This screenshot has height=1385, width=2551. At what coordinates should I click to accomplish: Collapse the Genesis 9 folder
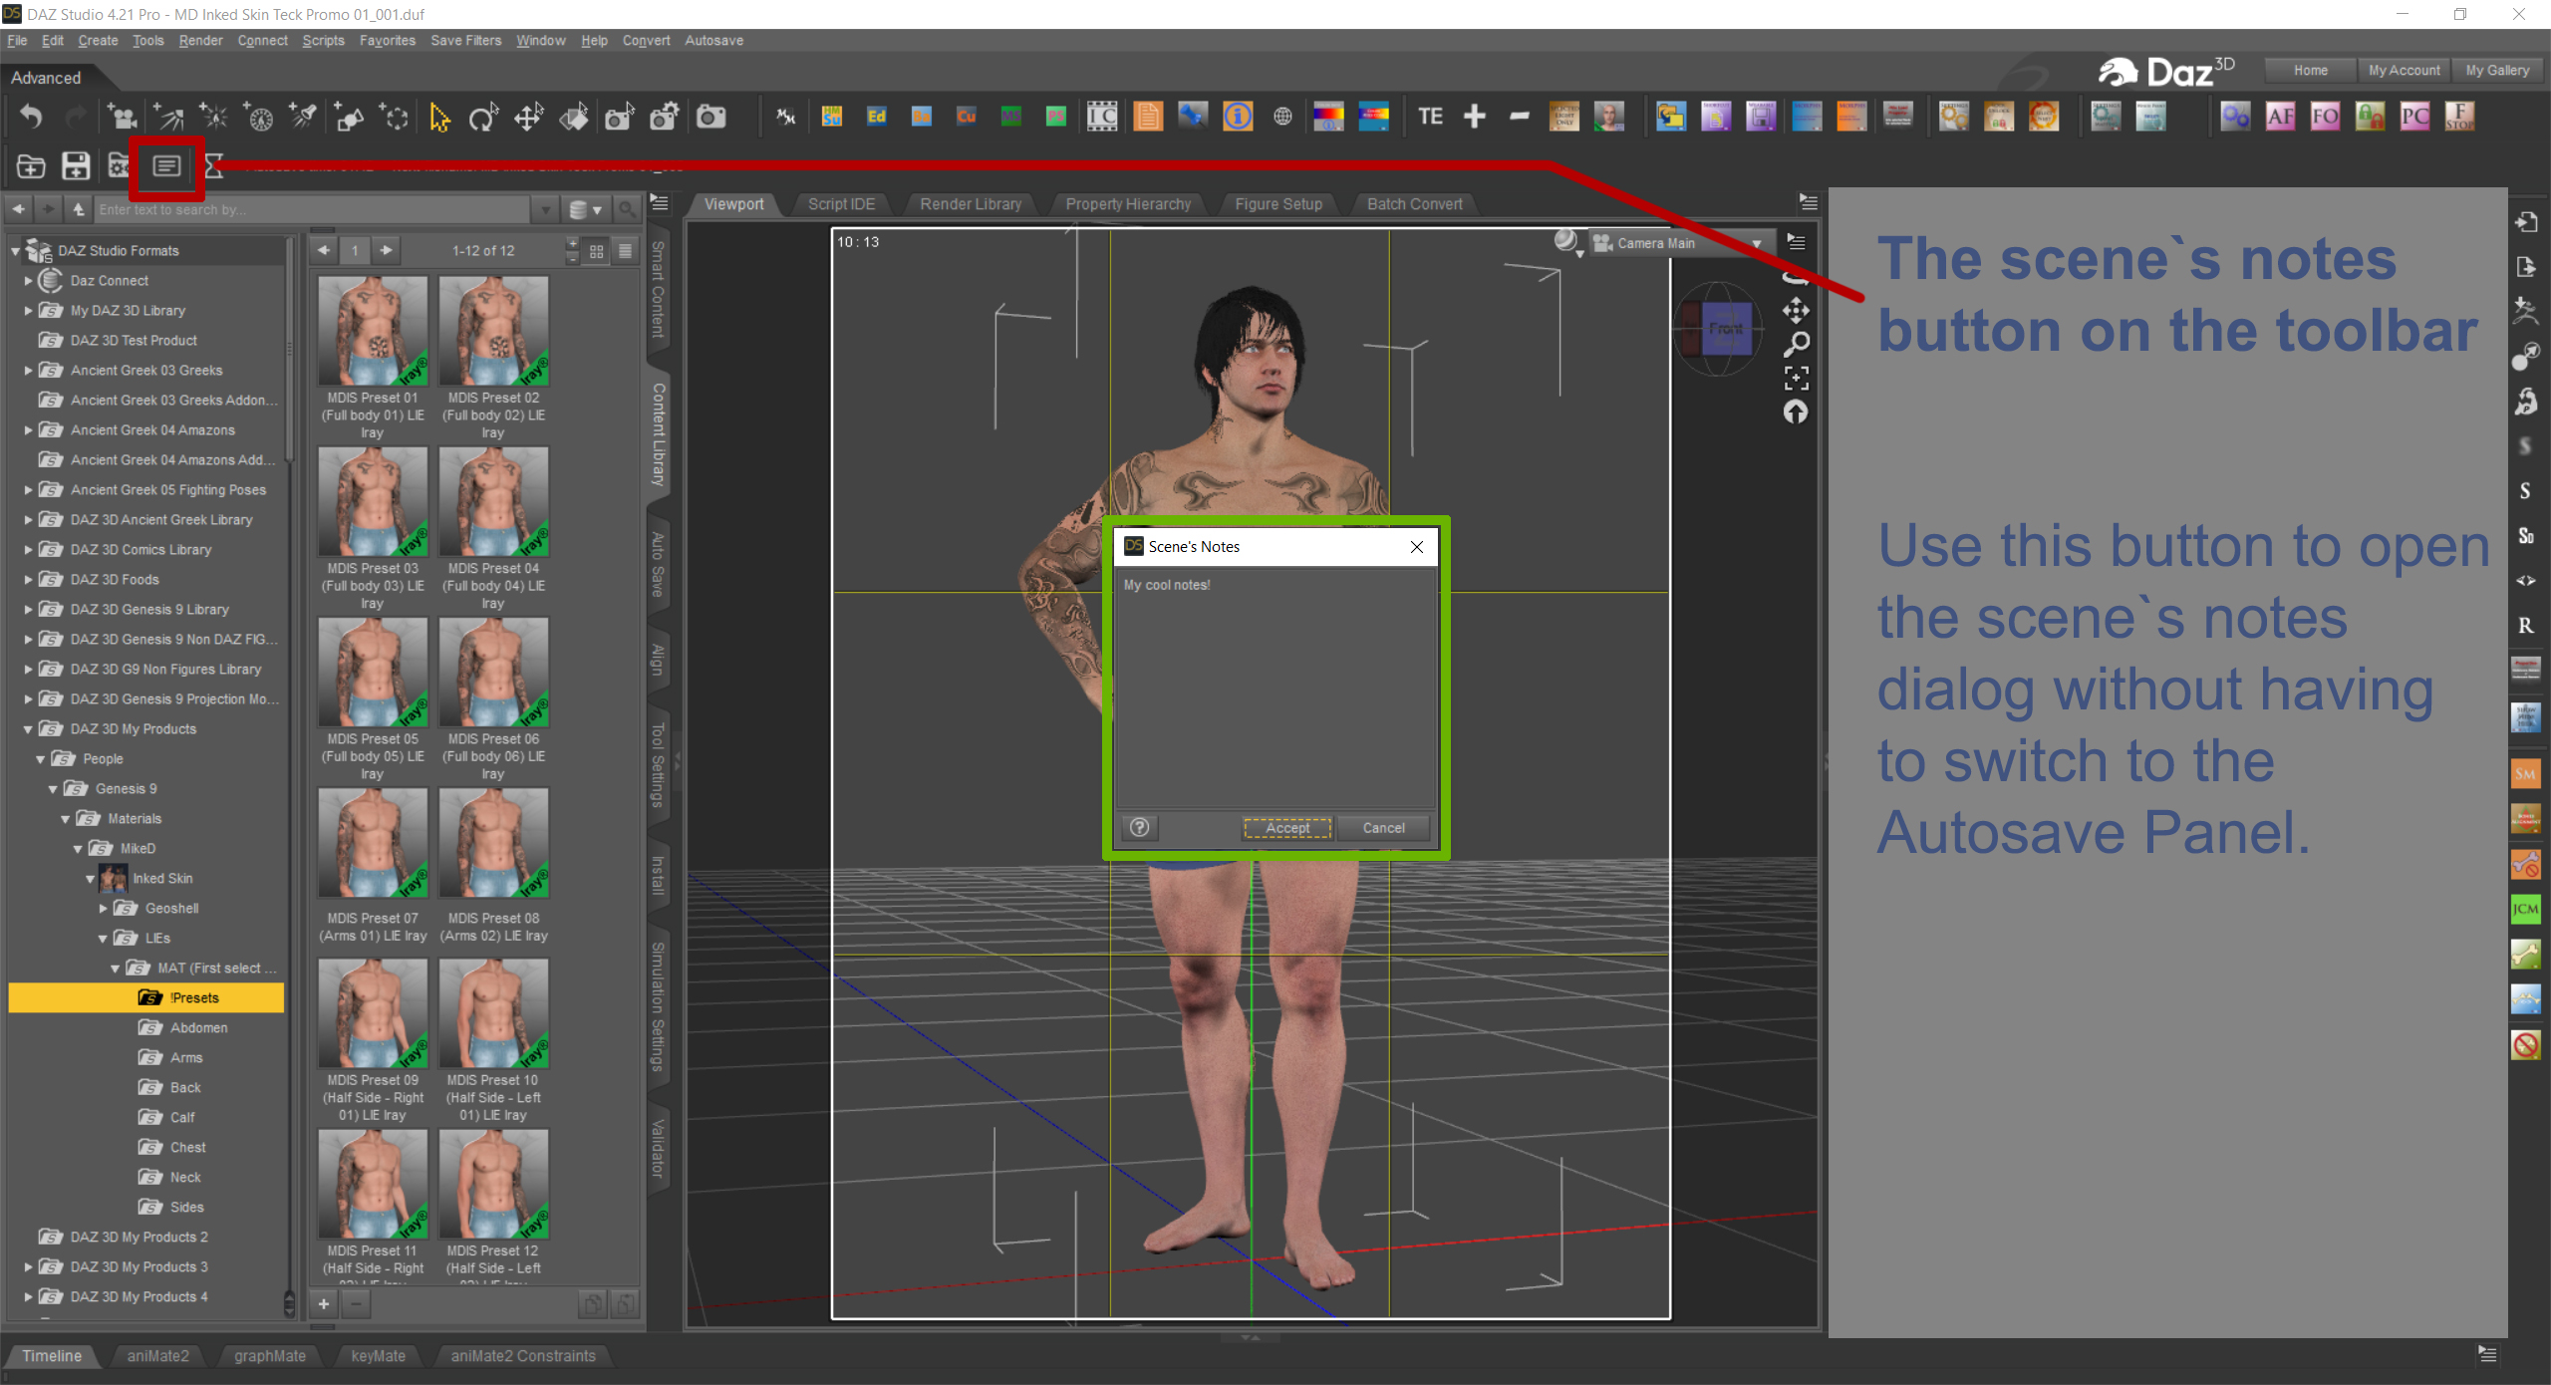[x=53, y=789]
